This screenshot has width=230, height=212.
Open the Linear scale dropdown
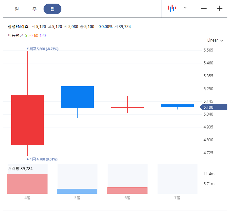tap(215, 40)
